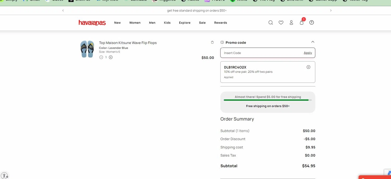Image resolution: width=391 pixels, height=179 pixels.
Task: Click the Sales Tax value $0.00
Action: click(310, 155)
